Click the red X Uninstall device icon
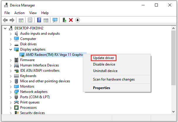 click(71, 20)
